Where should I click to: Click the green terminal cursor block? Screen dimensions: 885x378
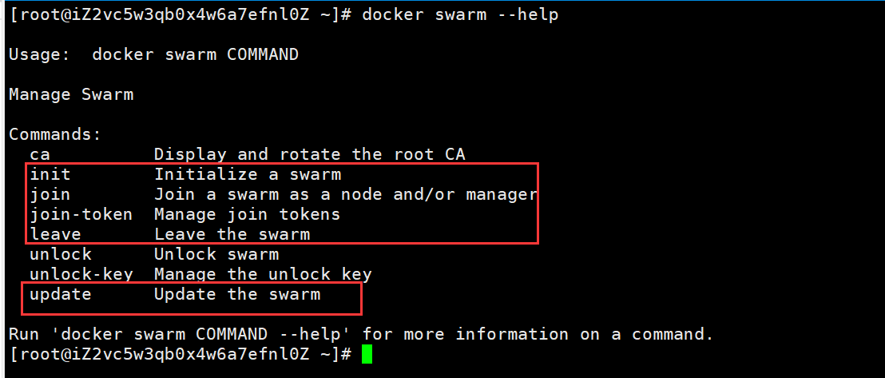pyautogui.click(x=367, y=354)
